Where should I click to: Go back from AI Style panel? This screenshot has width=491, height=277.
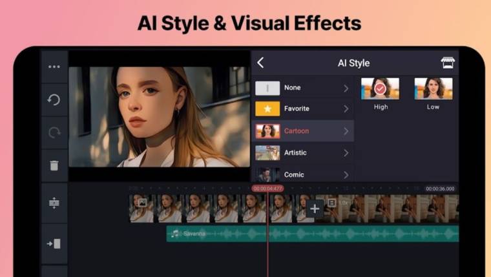(x=260, y=63)
